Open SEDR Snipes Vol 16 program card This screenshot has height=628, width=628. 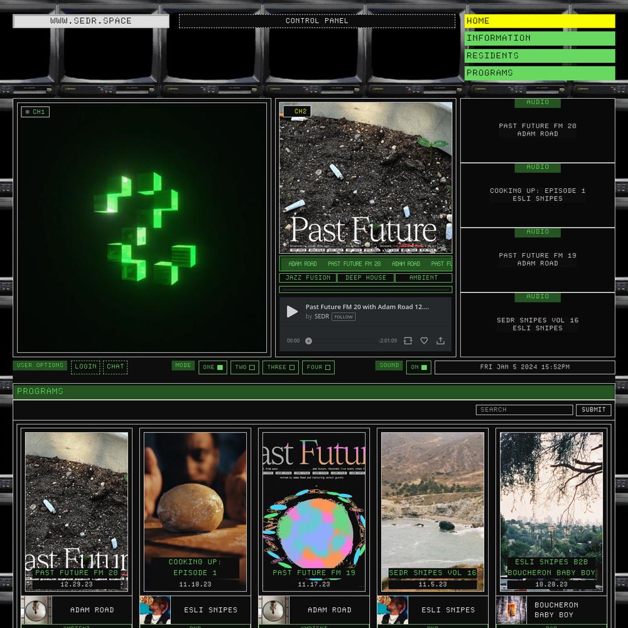click(433, 511)
